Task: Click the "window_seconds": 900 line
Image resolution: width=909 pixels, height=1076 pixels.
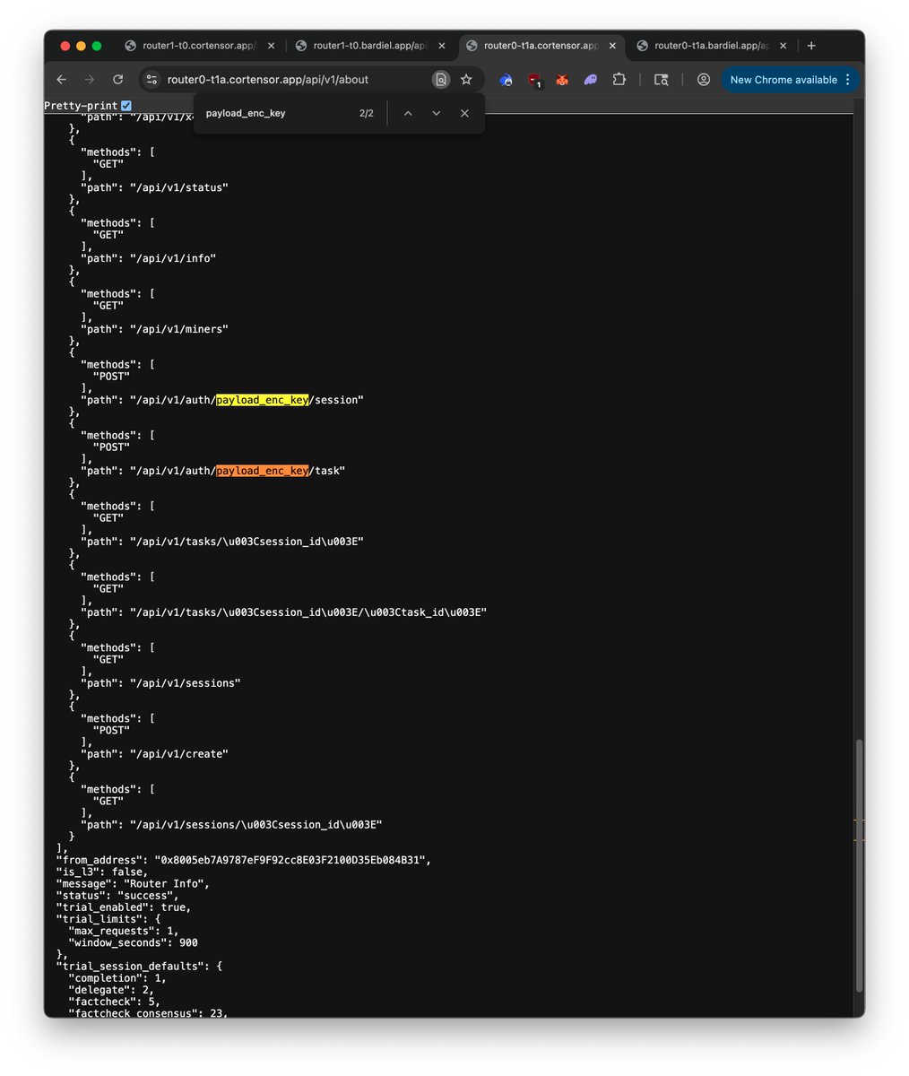Action: click(133, 942)
